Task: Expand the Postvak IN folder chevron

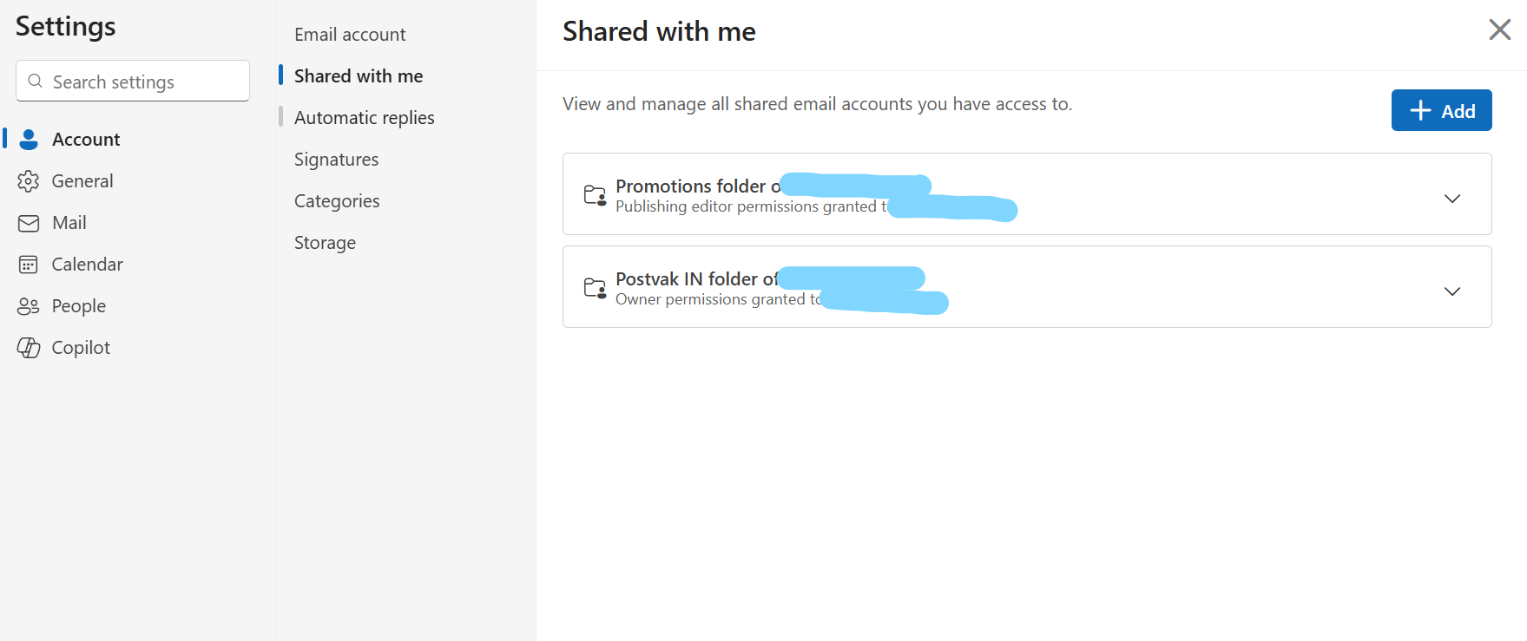Action: [1451, 291]
